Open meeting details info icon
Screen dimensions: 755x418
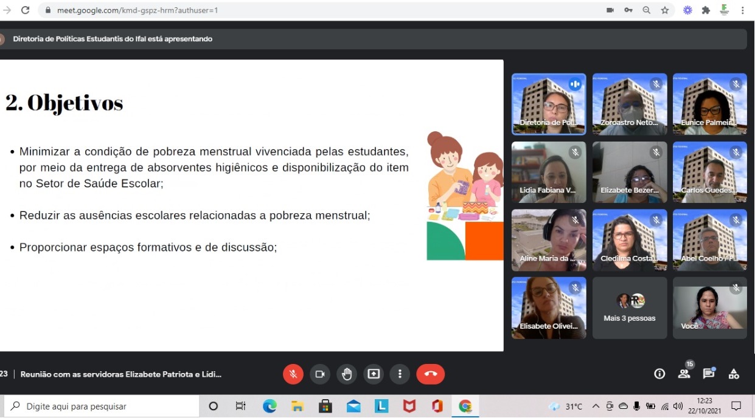point(659,374)
